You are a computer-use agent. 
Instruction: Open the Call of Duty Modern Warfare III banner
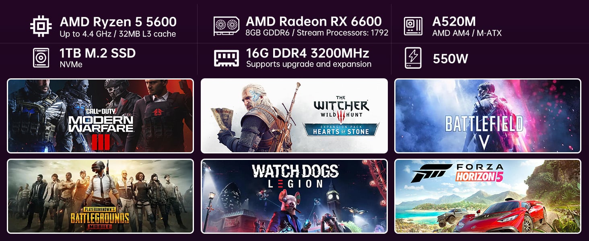tap(100, 116)
